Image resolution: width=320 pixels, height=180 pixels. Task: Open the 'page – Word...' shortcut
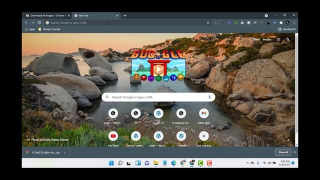click(x=113, y=116)
